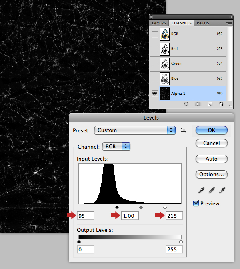Click the Alpha 1 channel name
This screenshot has height=269, width=240.
(178, 94)
